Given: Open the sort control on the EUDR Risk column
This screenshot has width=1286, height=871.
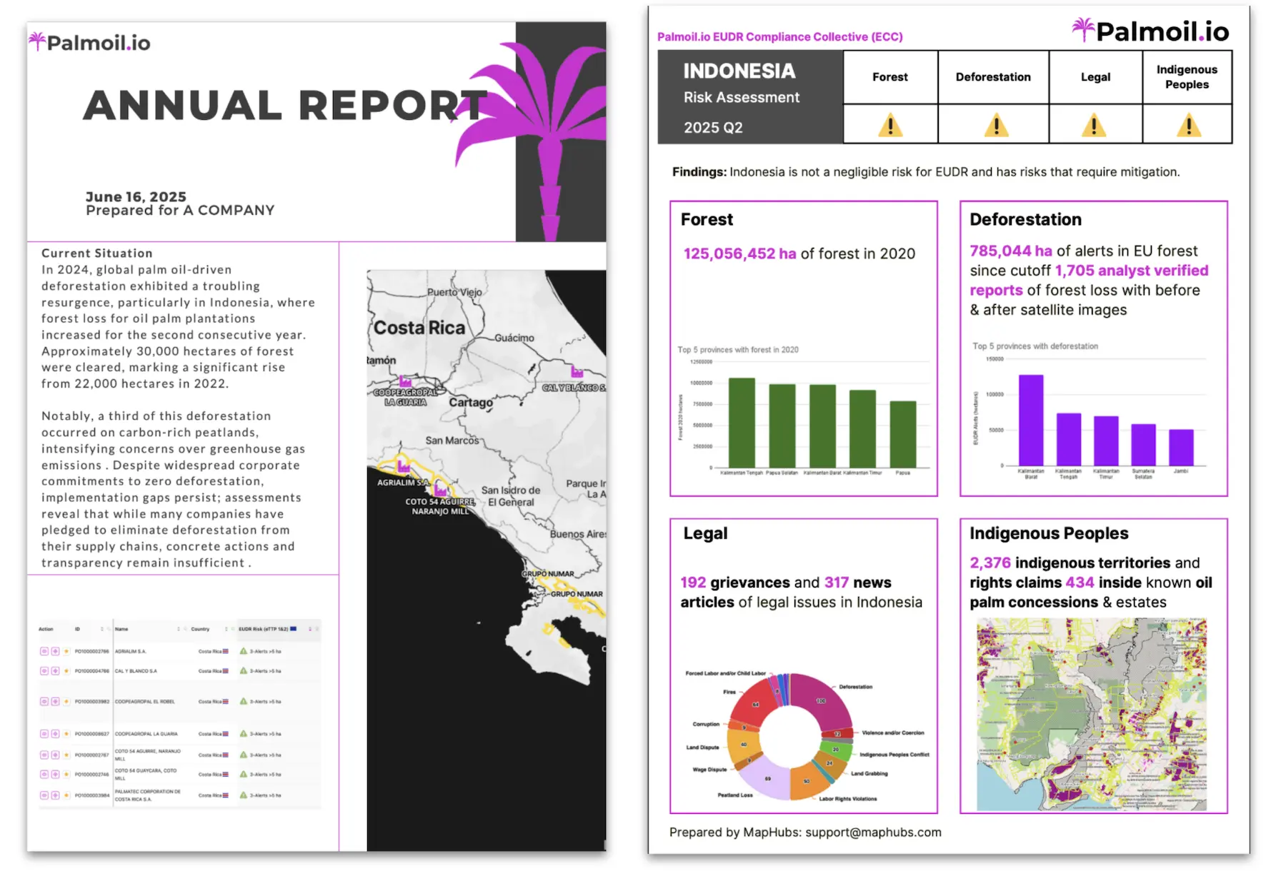Looking at the screenshot, I should [x=310, y=629].
